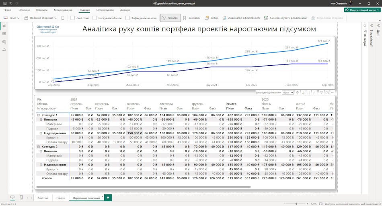Viewport: 382px width, 206px height.
Task: Click filter icon on matrix visual header
Action: coord(321,93)
